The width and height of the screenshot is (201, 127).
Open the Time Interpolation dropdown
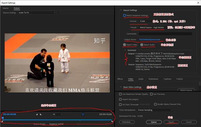(155, 110)
